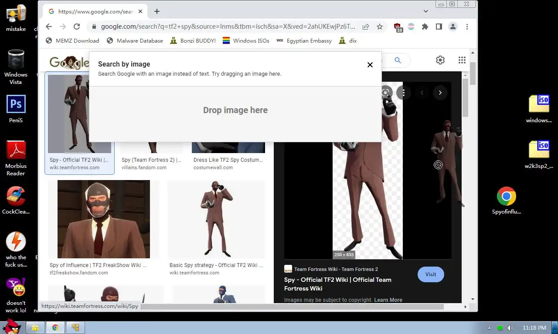Viewport: 558px width, 334px height.
Task: Open the Spyofinflu... Chrome desktop shortcut
Action: pyautogui.click(x=507, y=200)
